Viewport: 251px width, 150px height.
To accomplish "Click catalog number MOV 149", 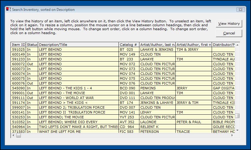I will click(129, 54).
